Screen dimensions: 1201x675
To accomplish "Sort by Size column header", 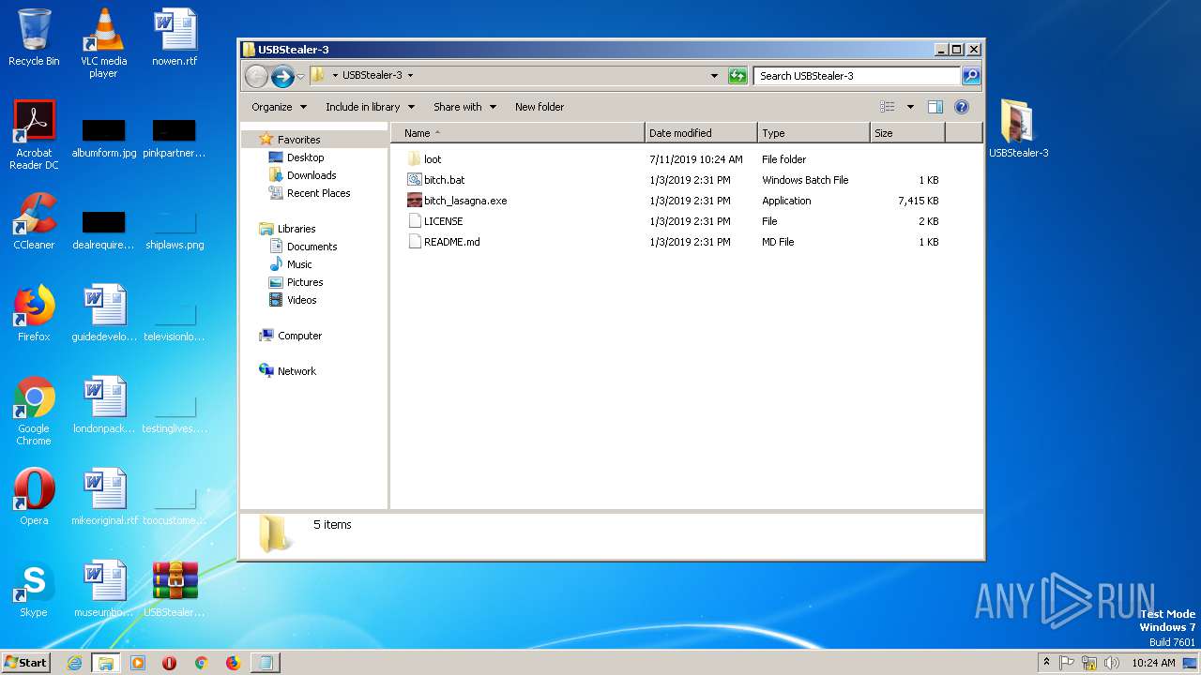I will tap(907, 133).
